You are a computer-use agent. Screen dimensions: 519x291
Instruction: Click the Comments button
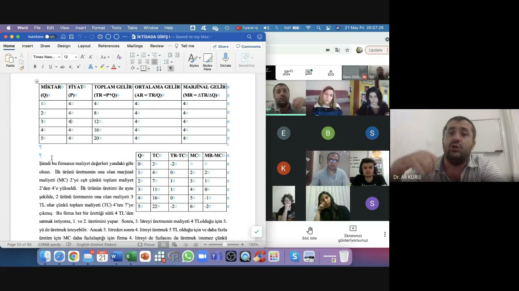tap(249, 46)
